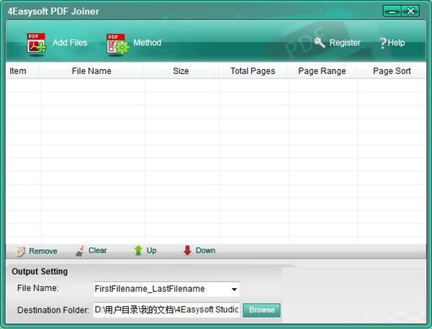Viewport: 432px width, 329px height.
Task: Select the FirstFilename_LastFilename combo box text
Action: tap(160, 289)
